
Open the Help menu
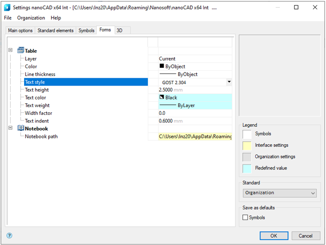click(56, 18)
